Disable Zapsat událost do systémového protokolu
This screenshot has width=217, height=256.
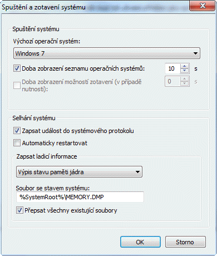pyautogui.click(x=17, y=131)
